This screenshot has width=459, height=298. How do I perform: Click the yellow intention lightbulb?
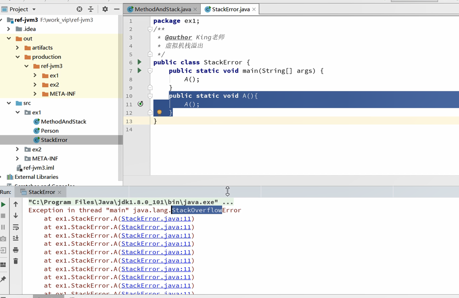(159, 112)
